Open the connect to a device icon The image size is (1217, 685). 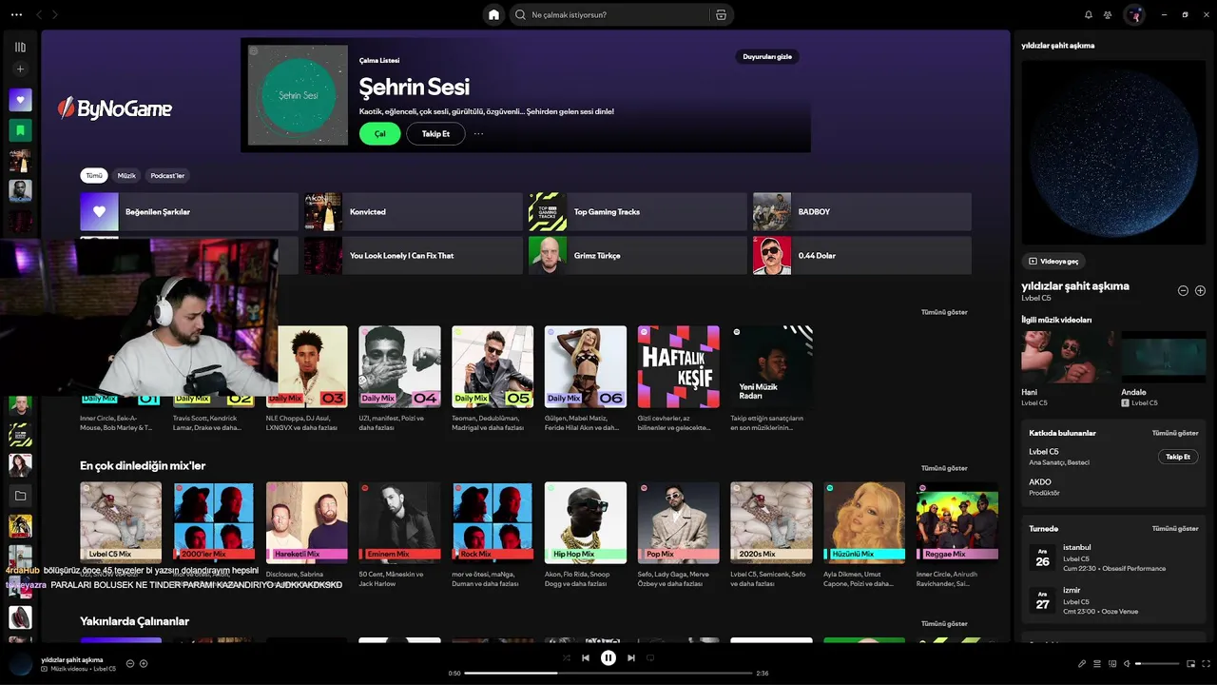[x=1112, y=663]
